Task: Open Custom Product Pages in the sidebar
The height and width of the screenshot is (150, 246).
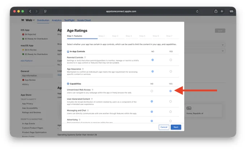Action: [x=33, y=128]
